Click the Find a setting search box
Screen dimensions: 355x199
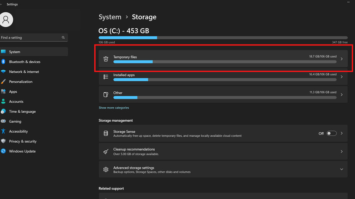pyautogui.click(x=34, y=38)
